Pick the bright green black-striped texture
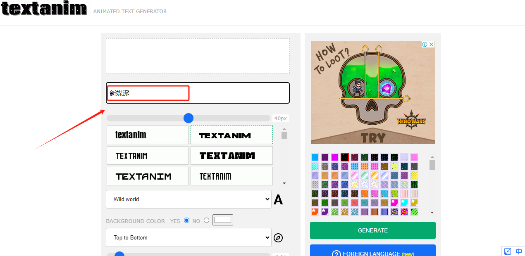Screen dimensions: 525x256 click(414, 212)
